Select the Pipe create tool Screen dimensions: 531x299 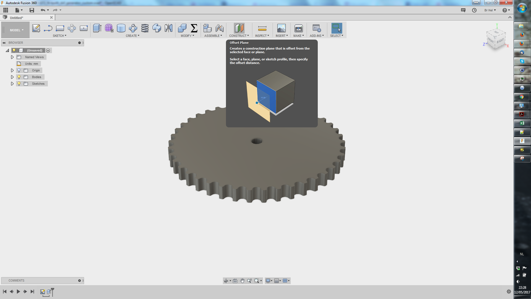click(157, 28)
